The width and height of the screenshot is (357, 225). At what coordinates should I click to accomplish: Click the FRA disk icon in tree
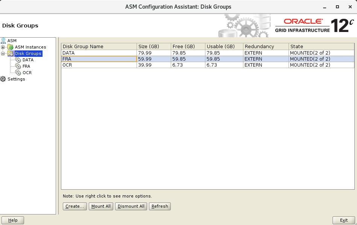pyautogui.click(x=18, y=66)
